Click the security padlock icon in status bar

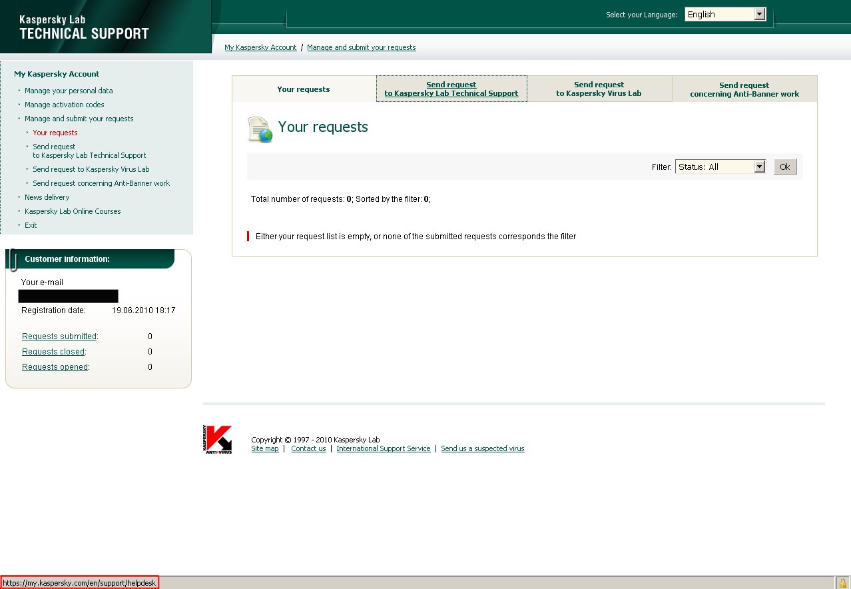pyautogui.click(x=842, y=583)
